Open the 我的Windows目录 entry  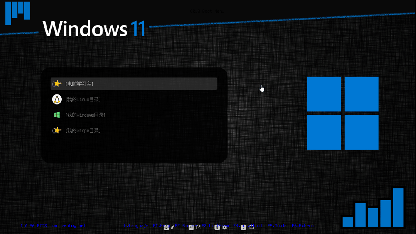coord(134,115)
